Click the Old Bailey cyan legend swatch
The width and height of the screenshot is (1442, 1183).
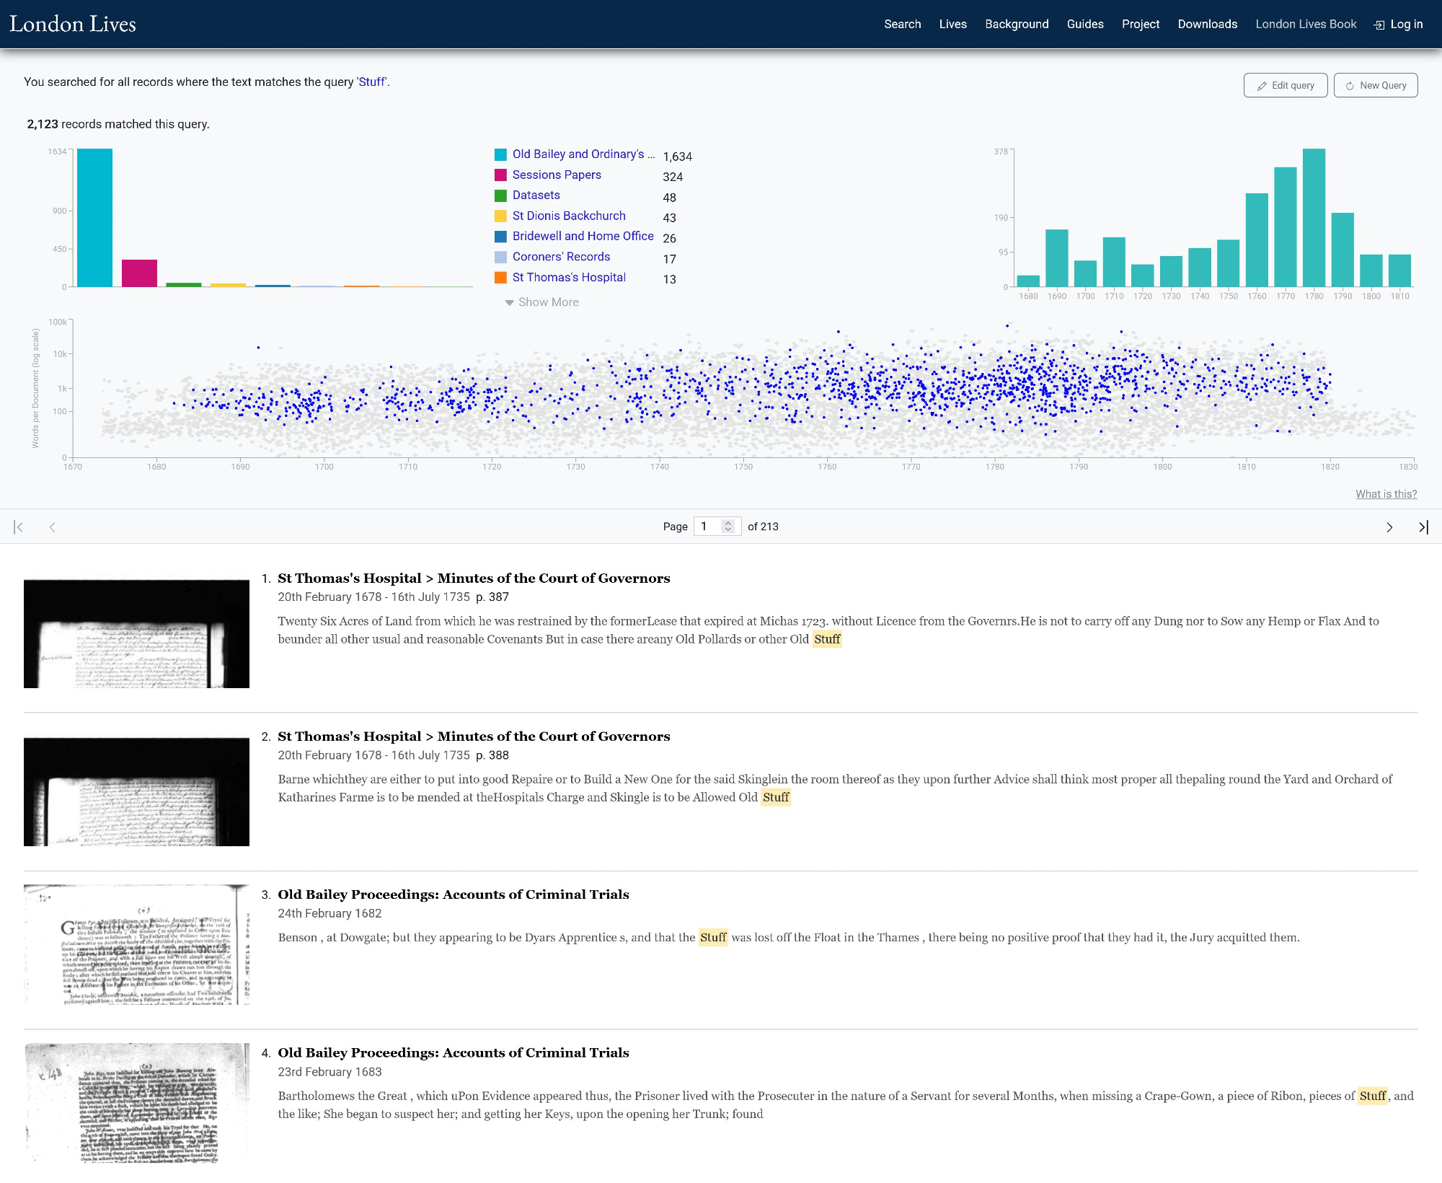500,154
